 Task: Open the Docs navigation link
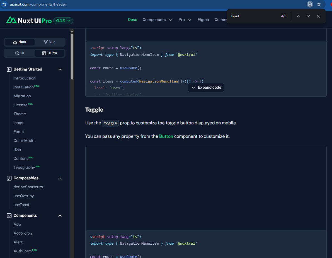tap(132, 20)
